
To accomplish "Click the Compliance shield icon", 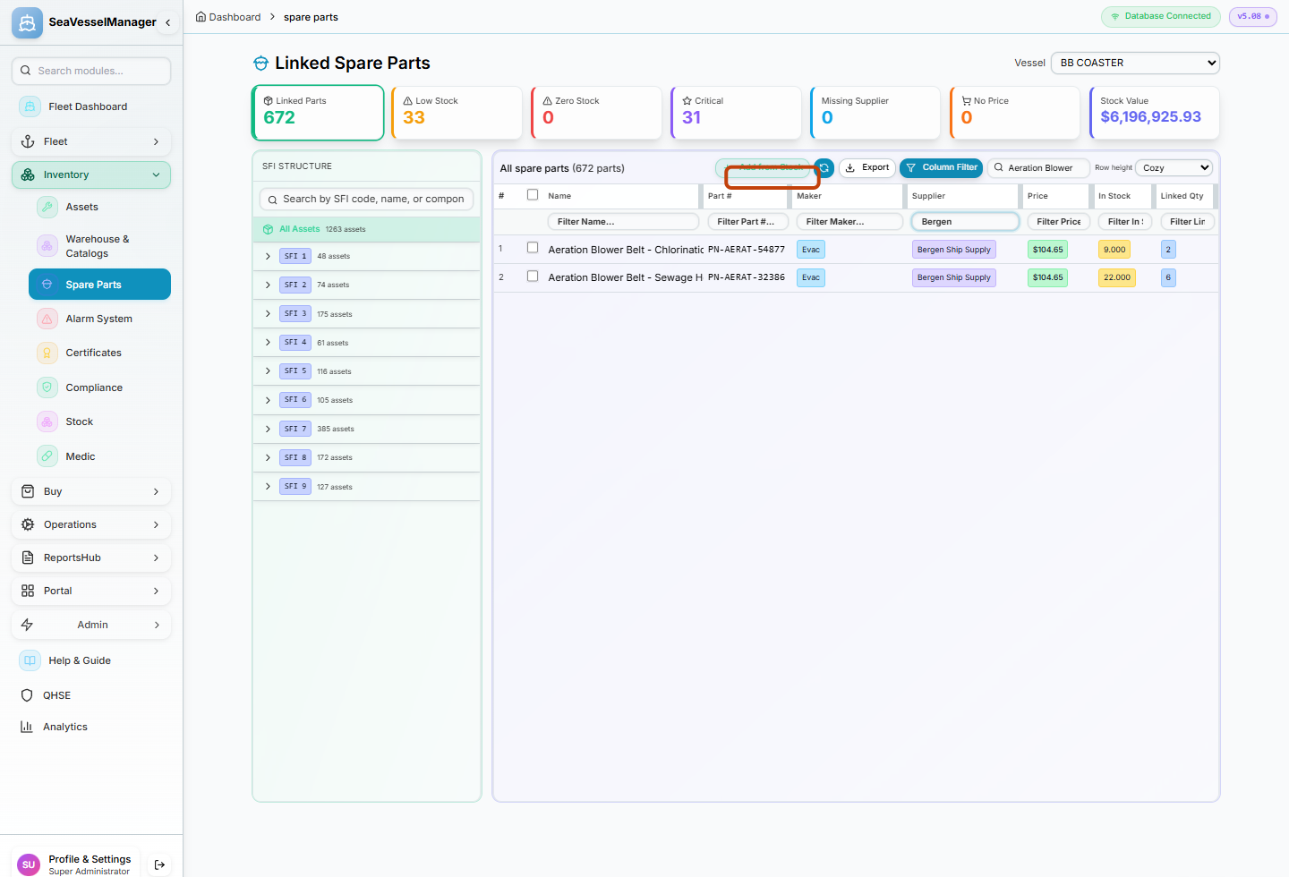I will click(47, 387).
